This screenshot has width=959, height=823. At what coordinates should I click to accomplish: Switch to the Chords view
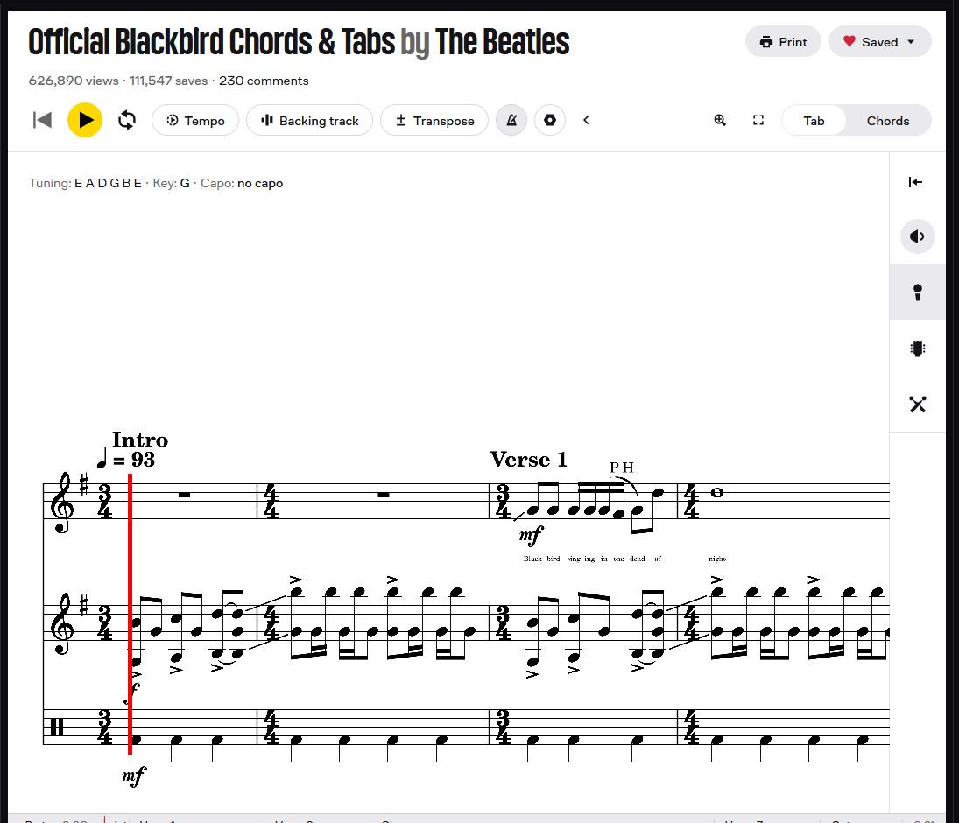[x=887, y=121]
